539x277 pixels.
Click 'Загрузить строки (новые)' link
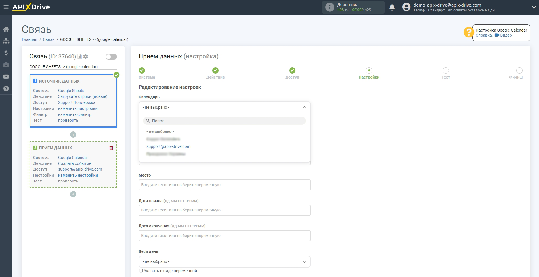[83, 96]
